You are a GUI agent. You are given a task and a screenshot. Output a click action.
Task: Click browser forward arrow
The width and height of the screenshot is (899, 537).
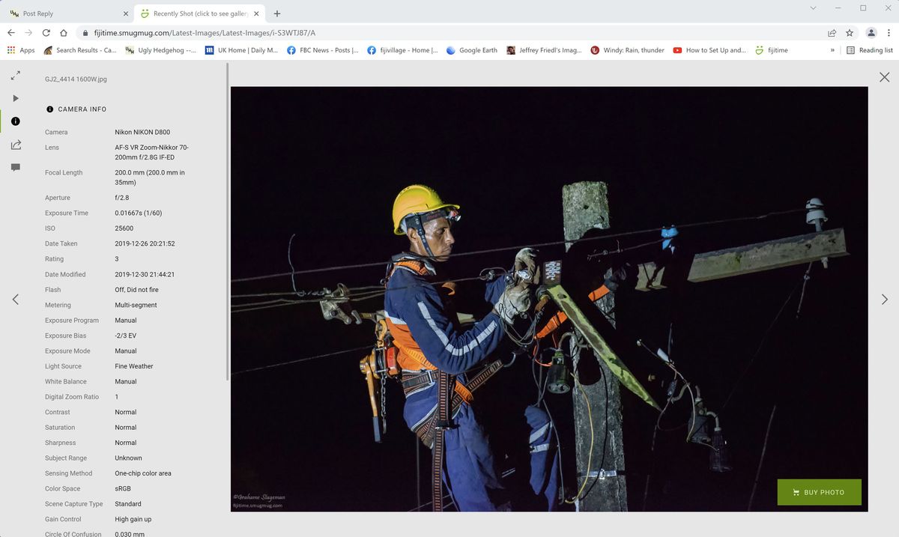coord(28,33)
